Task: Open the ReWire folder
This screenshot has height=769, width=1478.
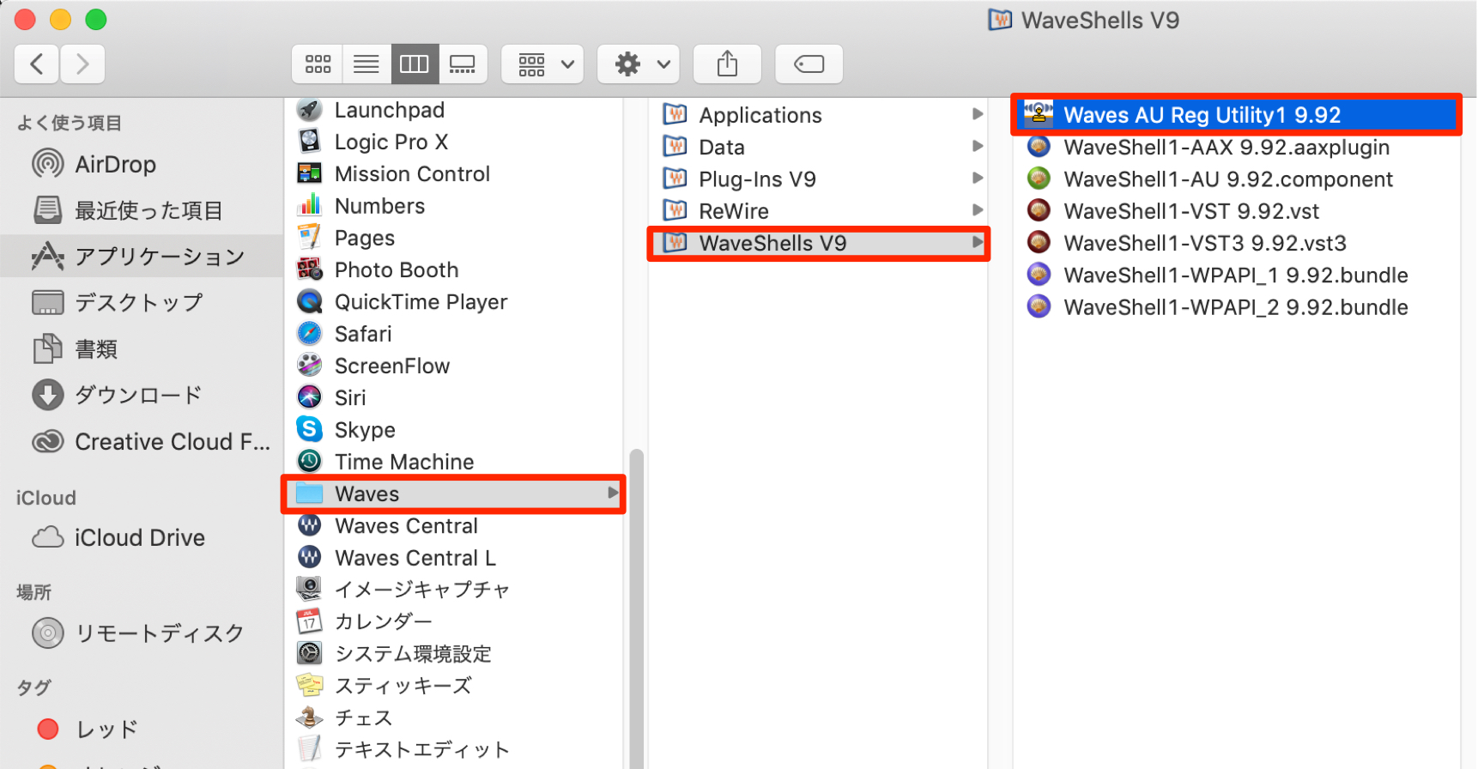Action: point(818,210)
